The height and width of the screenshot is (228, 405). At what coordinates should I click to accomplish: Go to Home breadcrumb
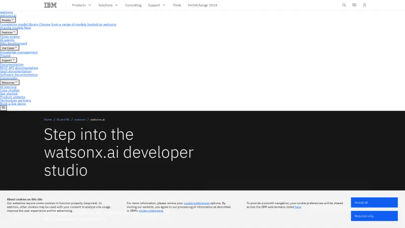pyautogui.click(x=48, y=120)
